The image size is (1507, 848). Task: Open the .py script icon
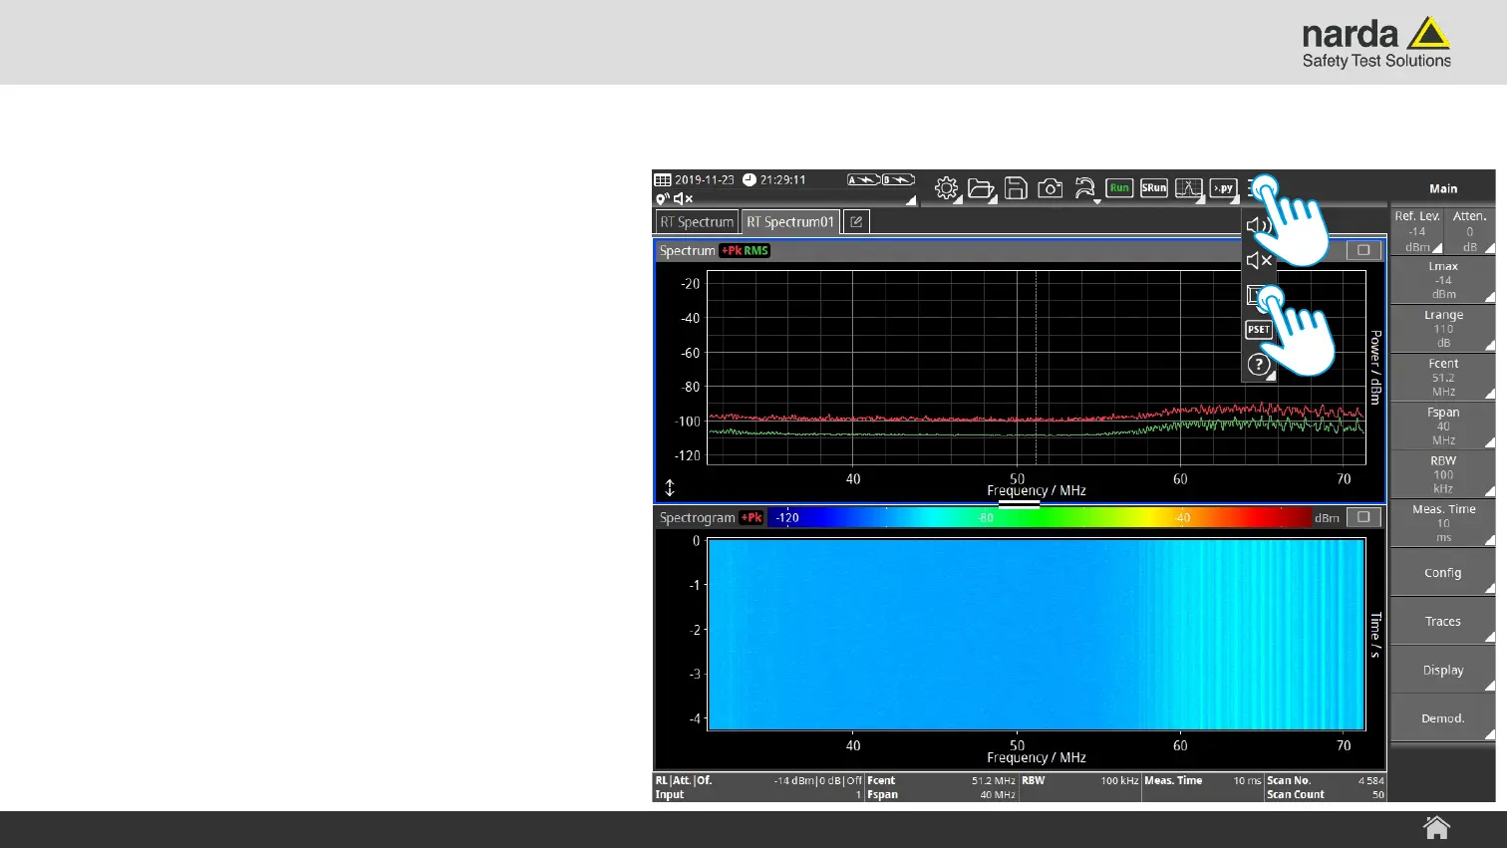(1223, 188)
